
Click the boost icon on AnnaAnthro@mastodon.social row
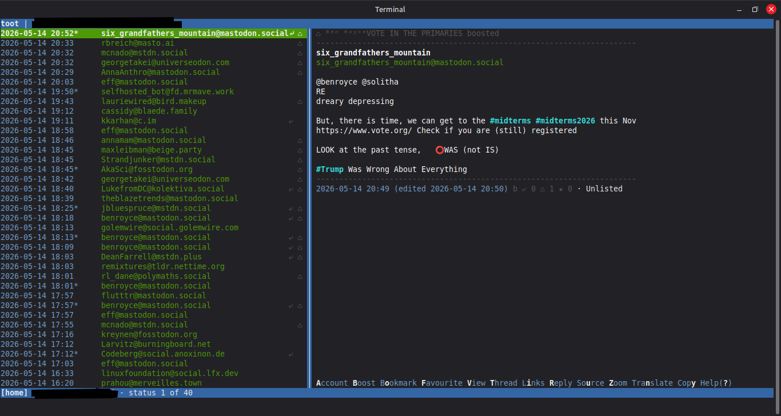tap(300, 72)
